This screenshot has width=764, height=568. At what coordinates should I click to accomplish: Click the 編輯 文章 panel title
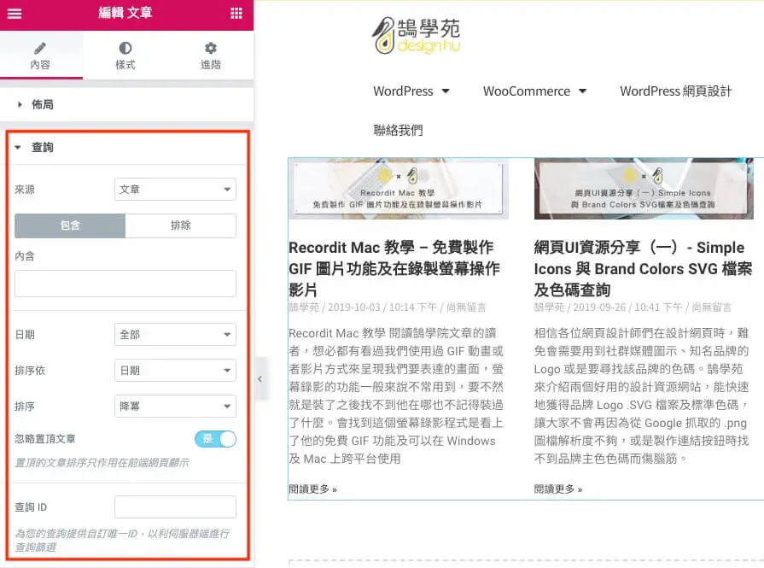tap(125, 13)
